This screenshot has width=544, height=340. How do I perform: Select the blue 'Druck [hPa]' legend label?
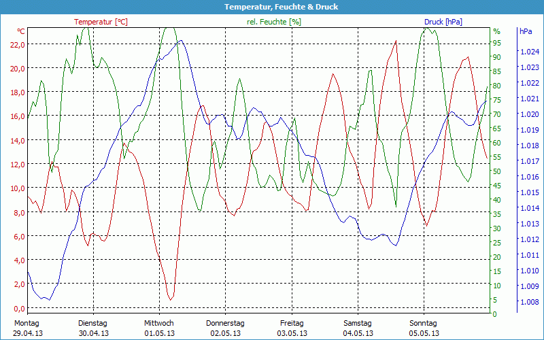click(x=443, y=22)
